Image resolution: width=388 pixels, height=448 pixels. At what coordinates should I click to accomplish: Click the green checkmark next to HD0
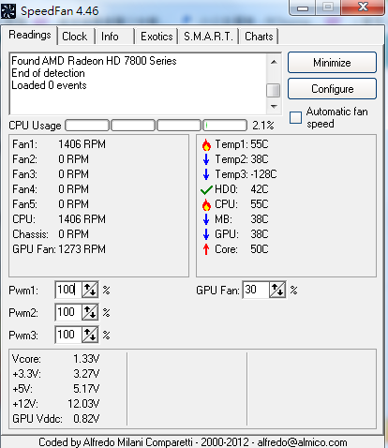[206, 189]
